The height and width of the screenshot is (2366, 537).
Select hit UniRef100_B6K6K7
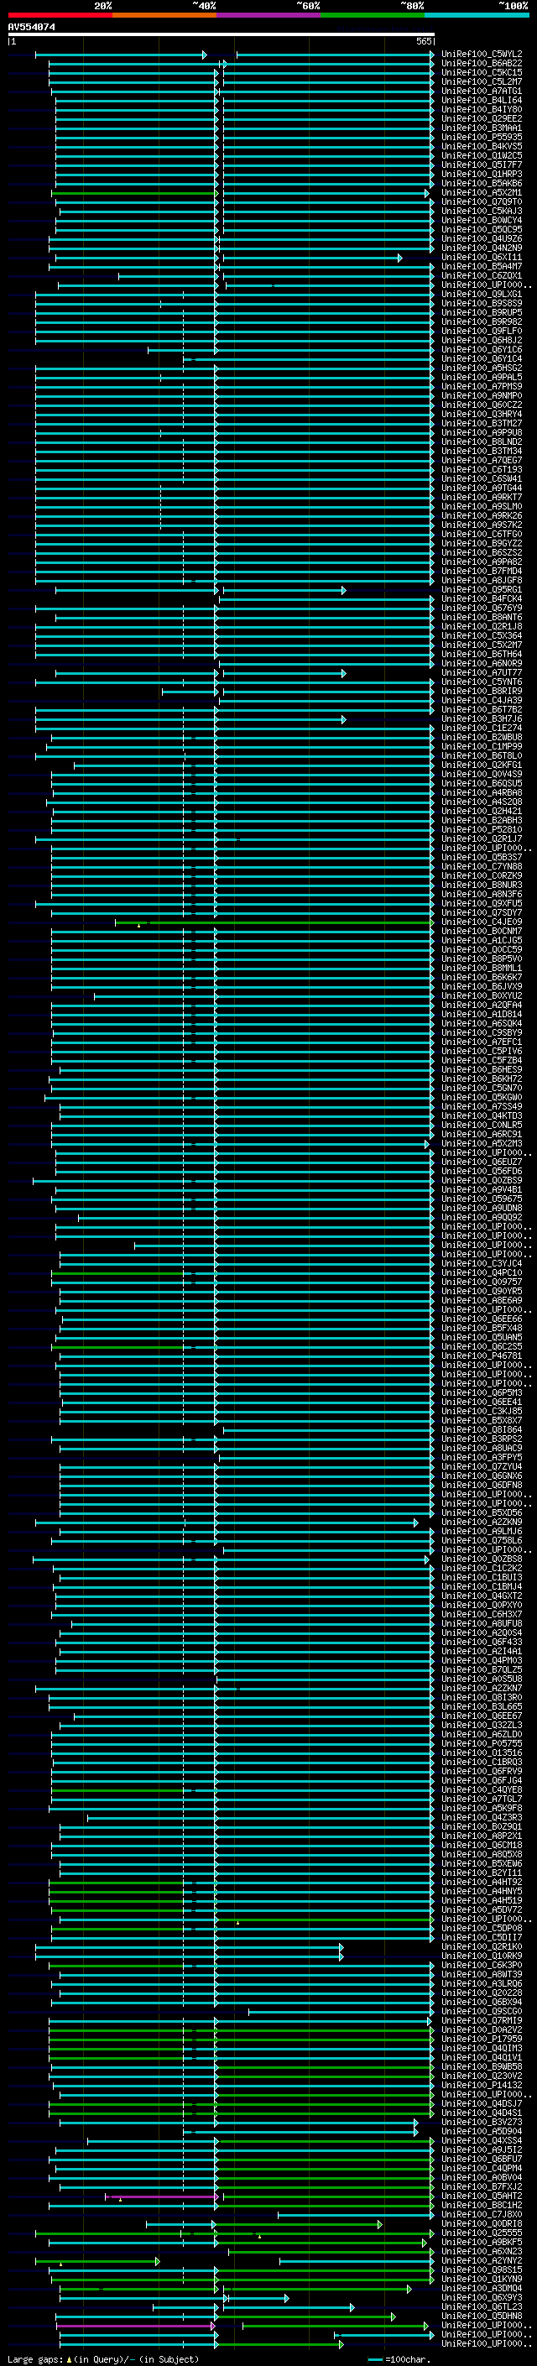coord(482,977)
